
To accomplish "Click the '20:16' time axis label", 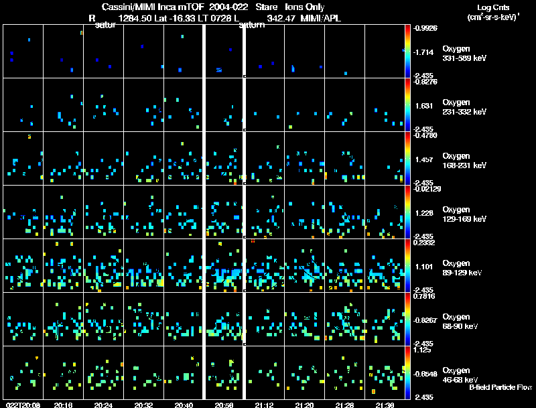I will (63, 405).
